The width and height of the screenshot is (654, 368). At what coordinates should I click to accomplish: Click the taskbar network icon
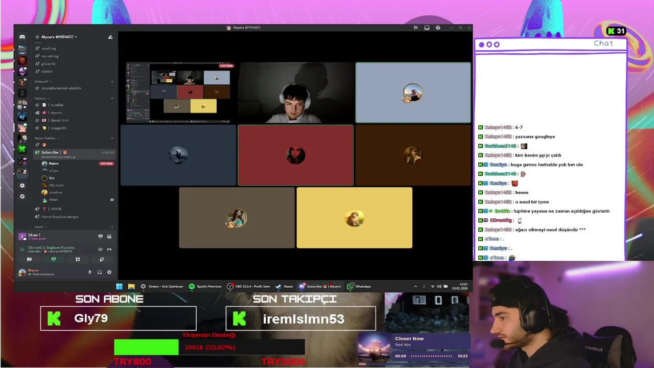433,286
